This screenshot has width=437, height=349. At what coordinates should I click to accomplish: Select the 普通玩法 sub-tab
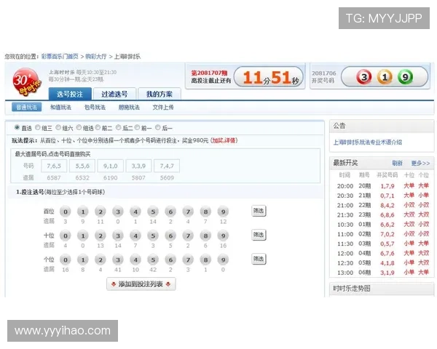27,107
